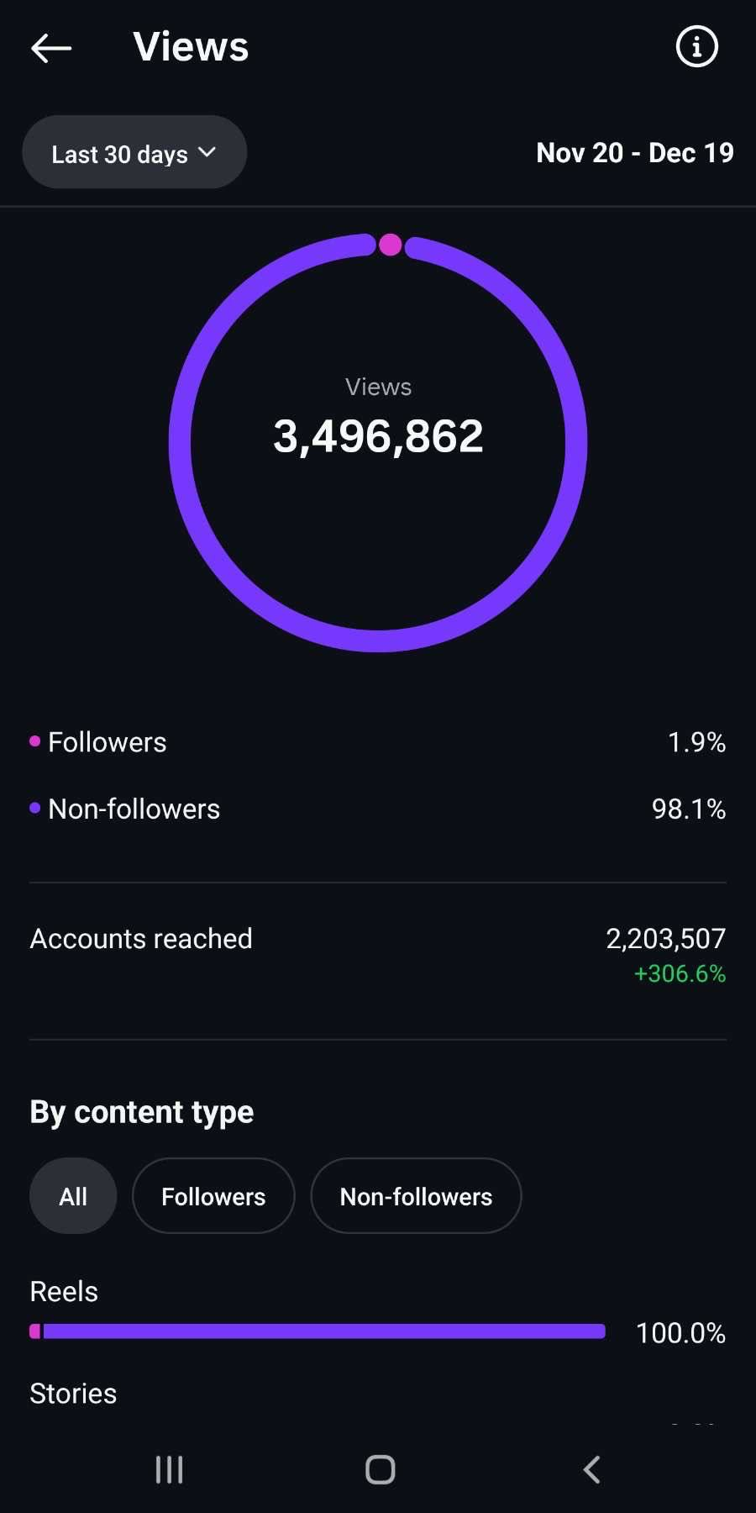Open the info icon

(696, 46)
